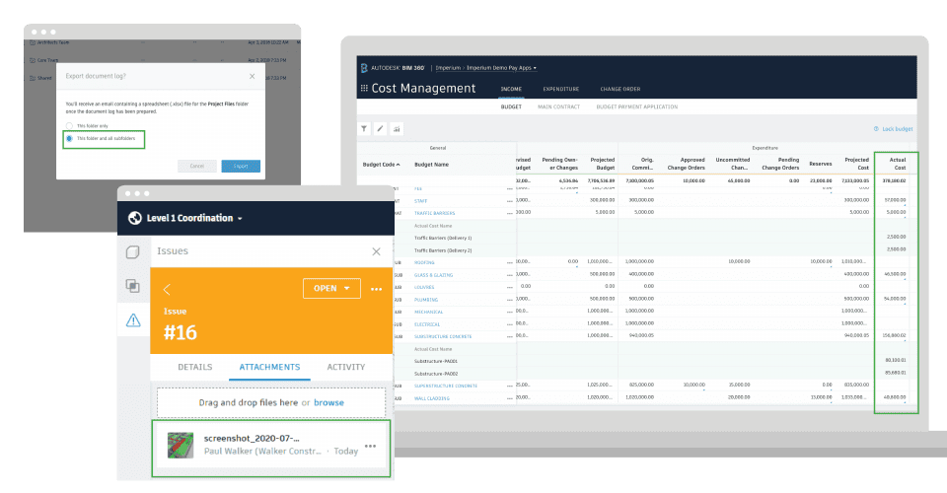Viewport: 947px width, 493px height.
Task: Open the chart icon next to edit pencil
Action: [x=397, y=128]
